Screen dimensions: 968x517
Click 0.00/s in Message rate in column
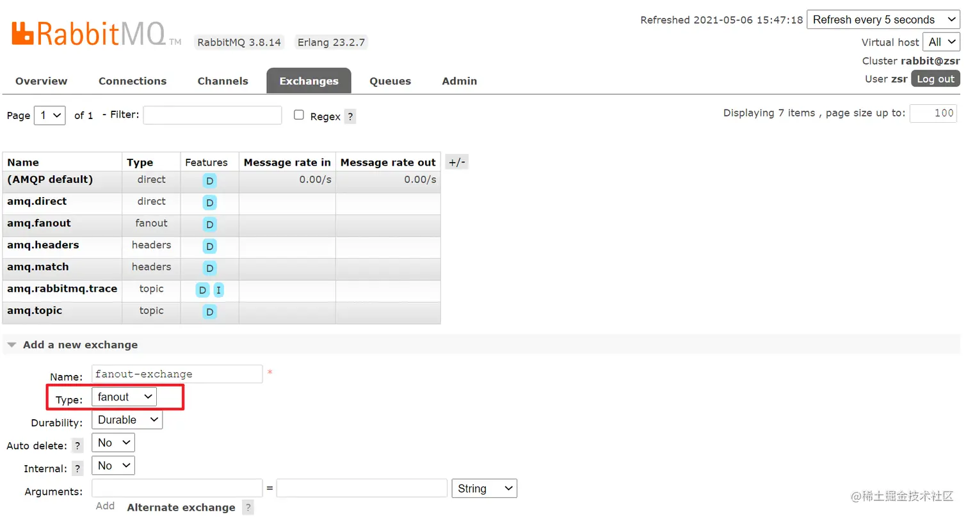(x=315, y=180)
